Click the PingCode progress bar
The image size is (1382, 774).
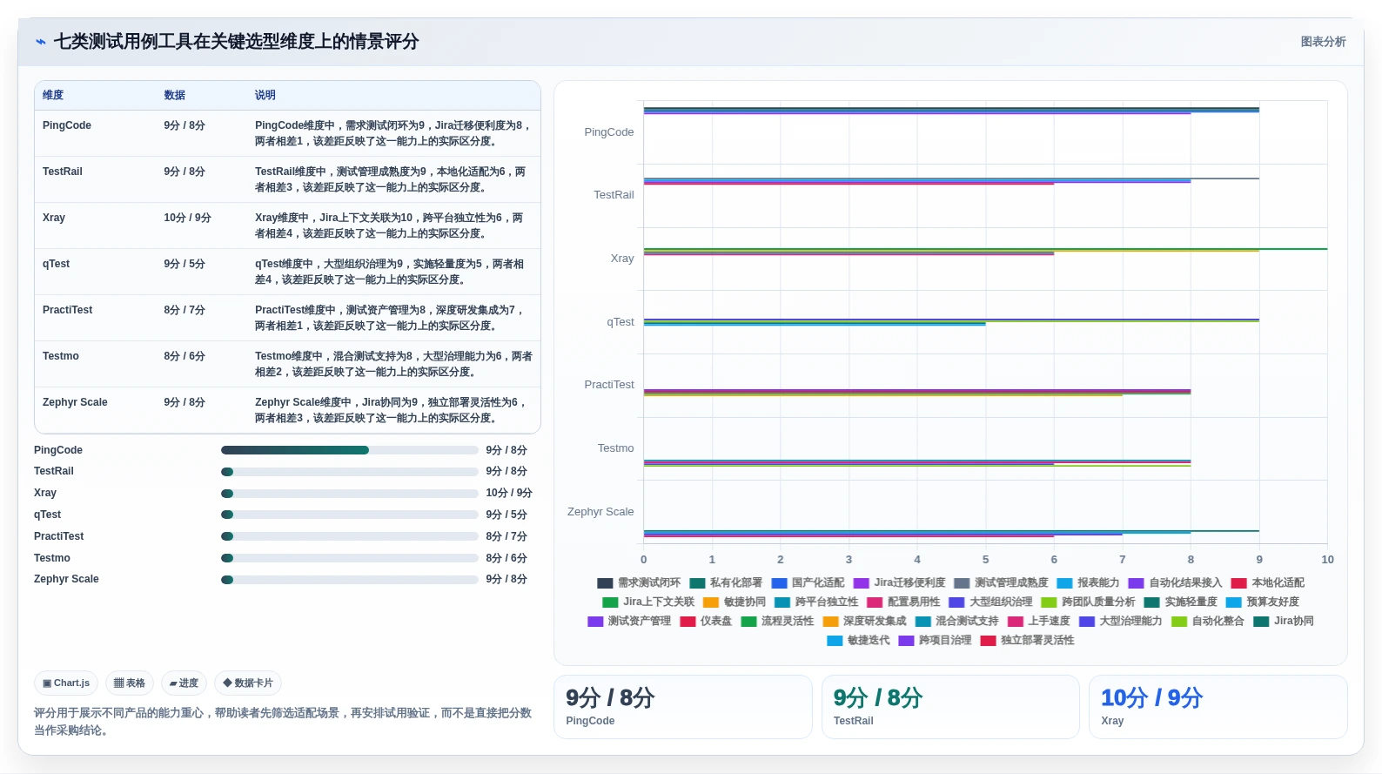350,450
